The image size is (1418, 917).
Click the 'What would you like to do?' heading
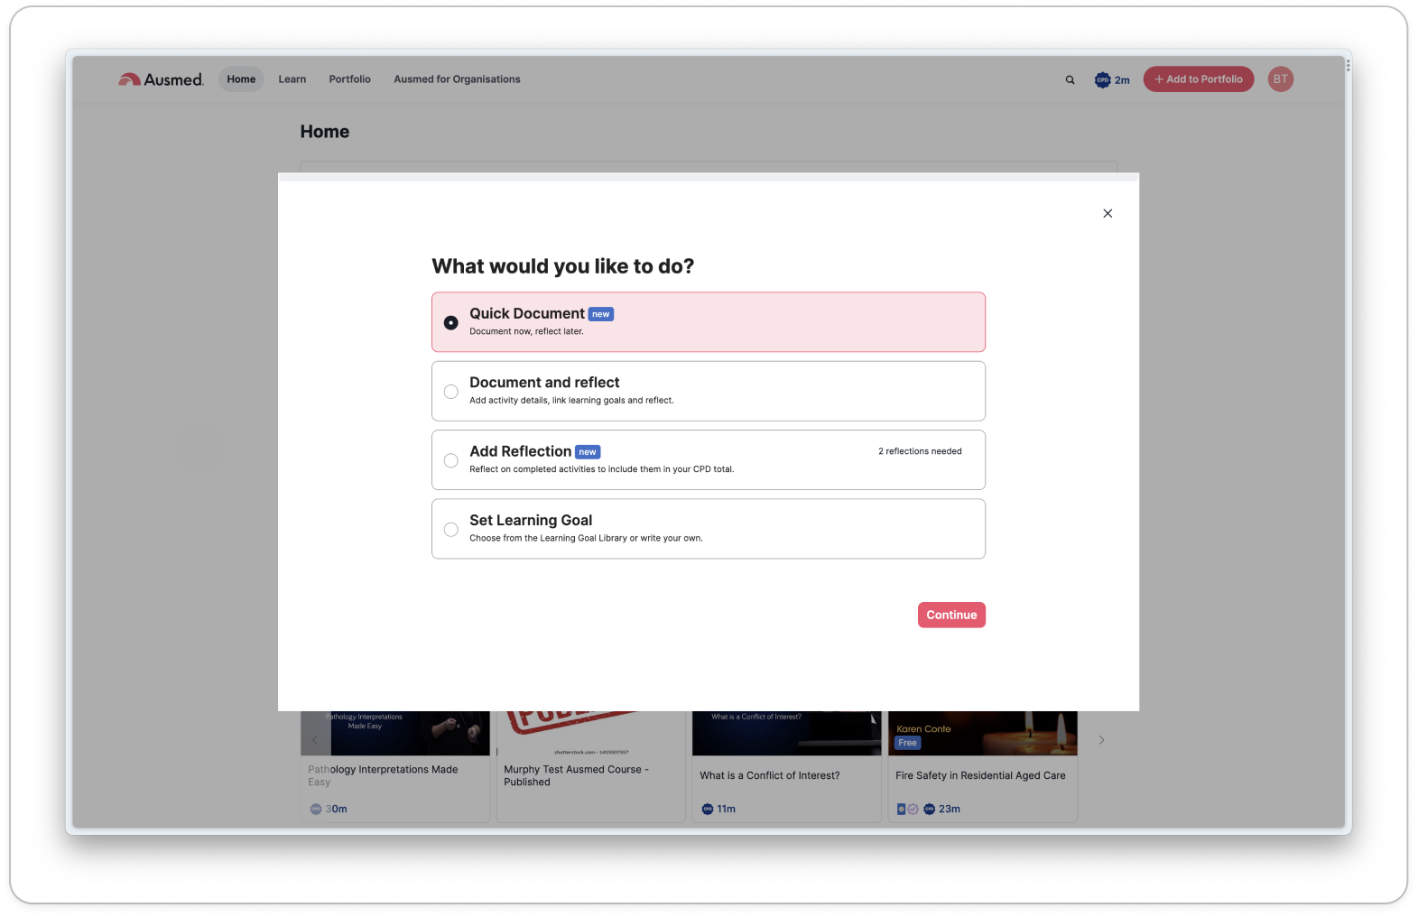pos(563,266)
